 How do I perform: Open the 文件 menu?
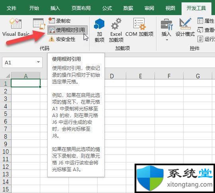(12, 8)
